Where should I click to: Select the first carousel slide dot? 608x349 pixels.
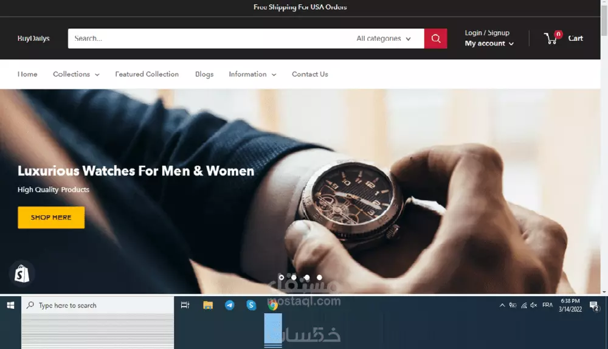click(281, 277)
